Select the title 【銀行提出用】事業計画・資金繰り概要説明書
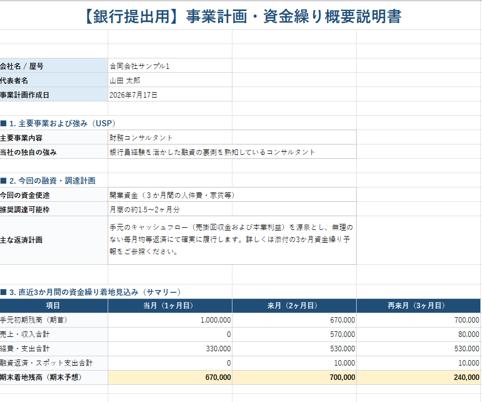Screen dimensions: 482x402 point(242,17)
